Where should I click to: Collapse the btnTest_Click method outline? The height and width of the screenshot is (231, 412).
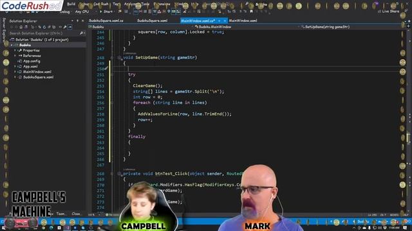(112, 174)
